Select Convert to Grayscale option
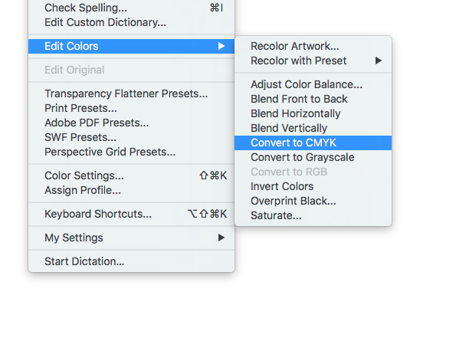The height and width of the screenshot is (351, 456). point(313,157)
